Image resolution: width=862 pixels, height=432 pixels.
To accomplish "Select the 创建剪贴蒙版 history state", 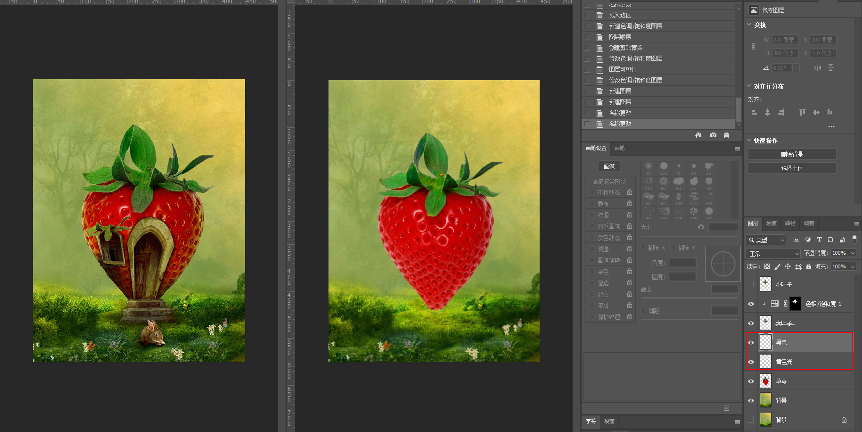I will click(x=658, y=48).
